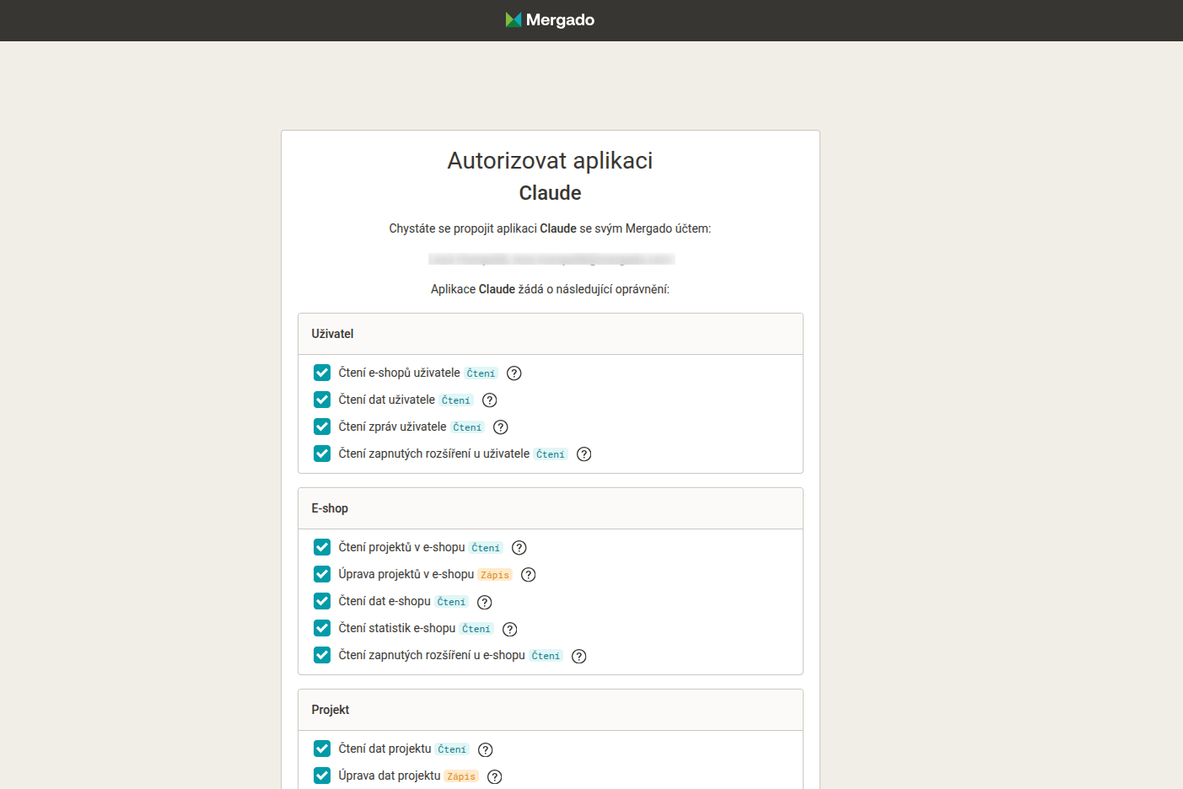
Task: Click the Autorizovat aplikaci heading
Action: pyautogui.click(x=550, y=160)
